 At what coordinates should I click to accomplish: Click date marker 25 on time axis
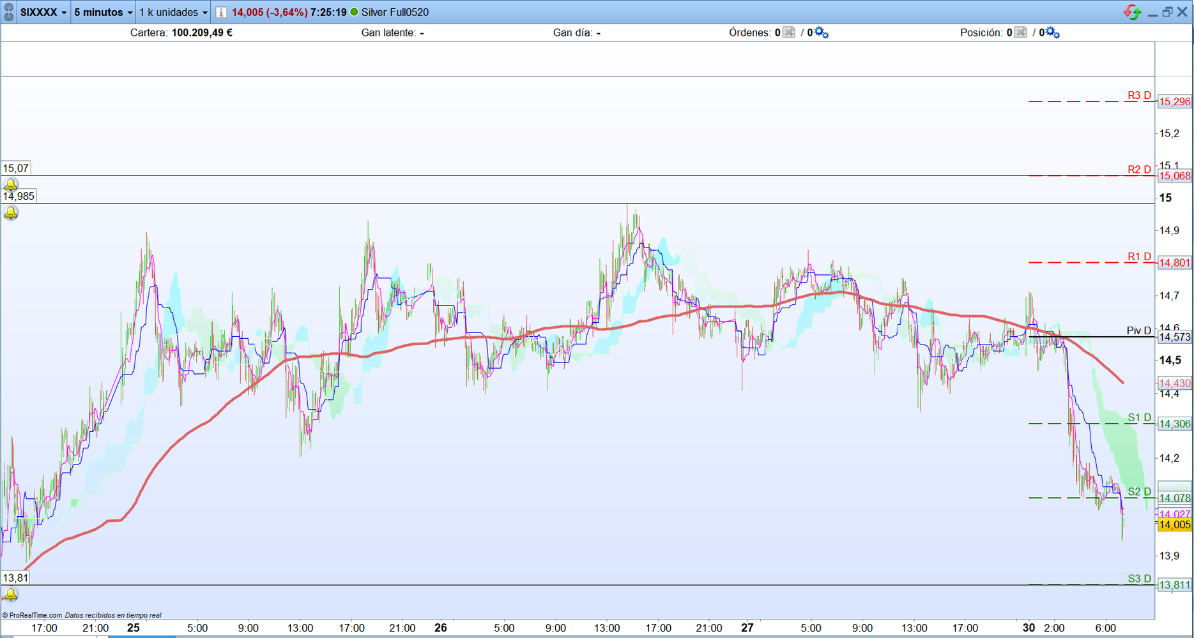click(133, 628)
